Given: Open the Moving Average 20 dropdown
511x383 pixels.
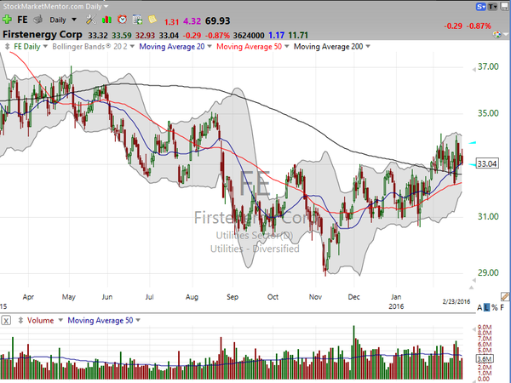Looking at the screenshot, I should [x=210, y=47].
